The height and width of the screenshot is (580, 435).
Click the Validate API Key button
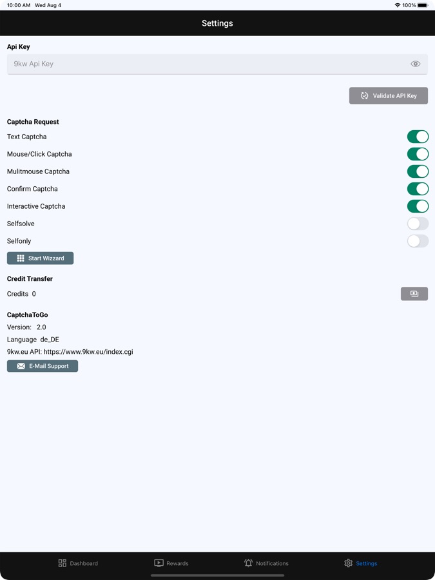[389, 96]
